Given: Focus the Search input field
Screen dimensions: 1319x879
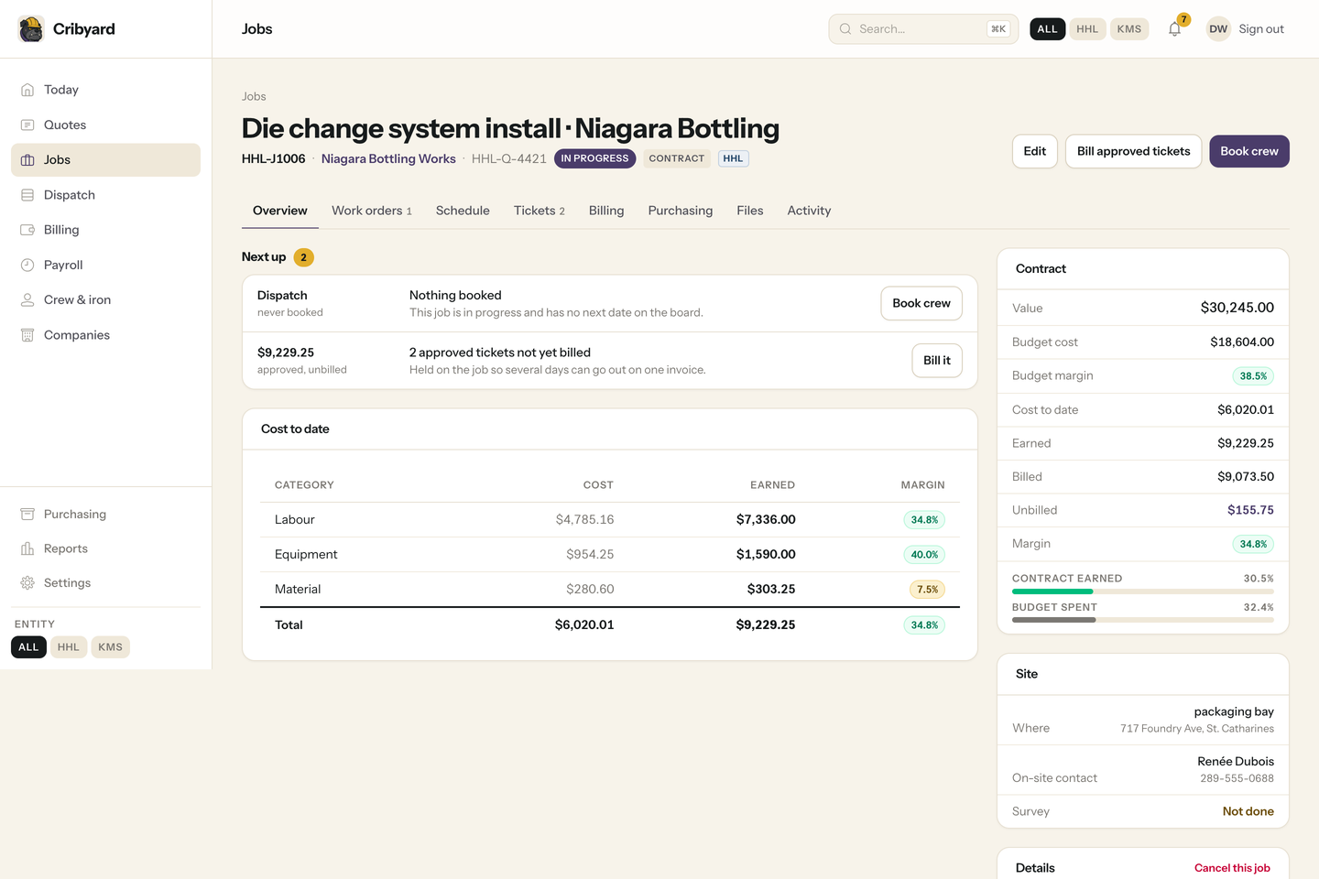Looking at the screenshot, I should [923, 29].
